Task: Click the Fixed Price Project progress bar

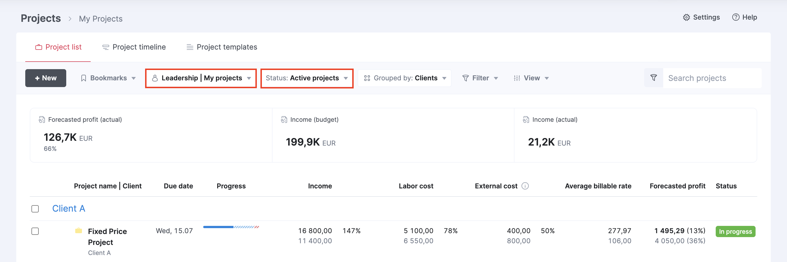Action: point(231,227)
